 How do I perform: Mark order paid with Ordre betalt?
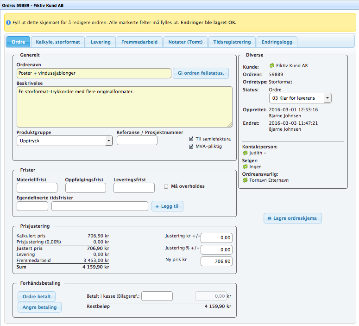(37, 296)
